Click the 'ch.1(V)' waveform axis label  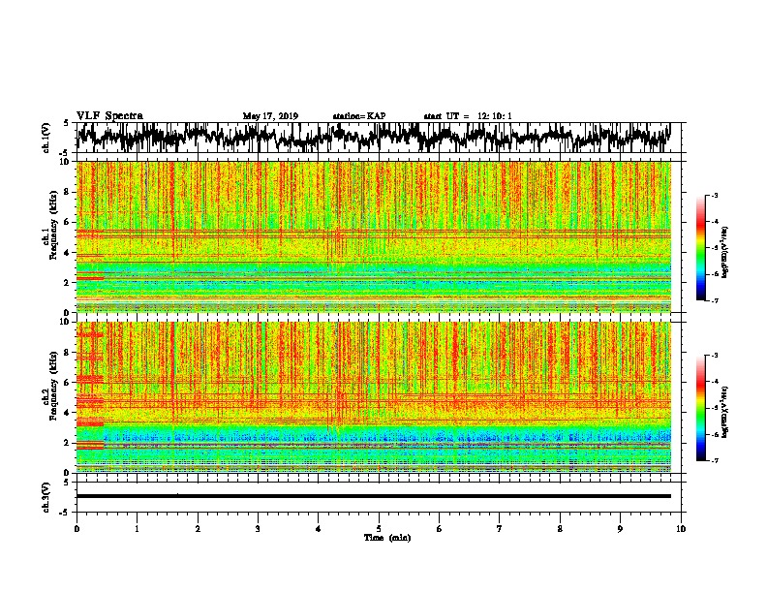46,138
